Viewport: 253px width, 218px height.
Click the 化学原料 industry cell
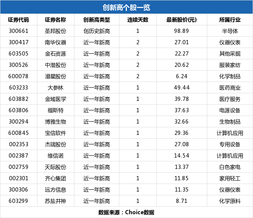230,201
